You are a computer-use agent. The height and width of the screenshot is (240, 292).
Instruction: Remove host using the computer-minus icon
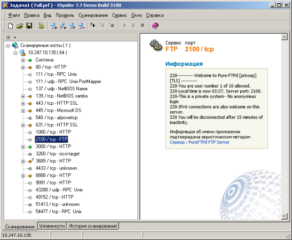click(x=81, y=26)
